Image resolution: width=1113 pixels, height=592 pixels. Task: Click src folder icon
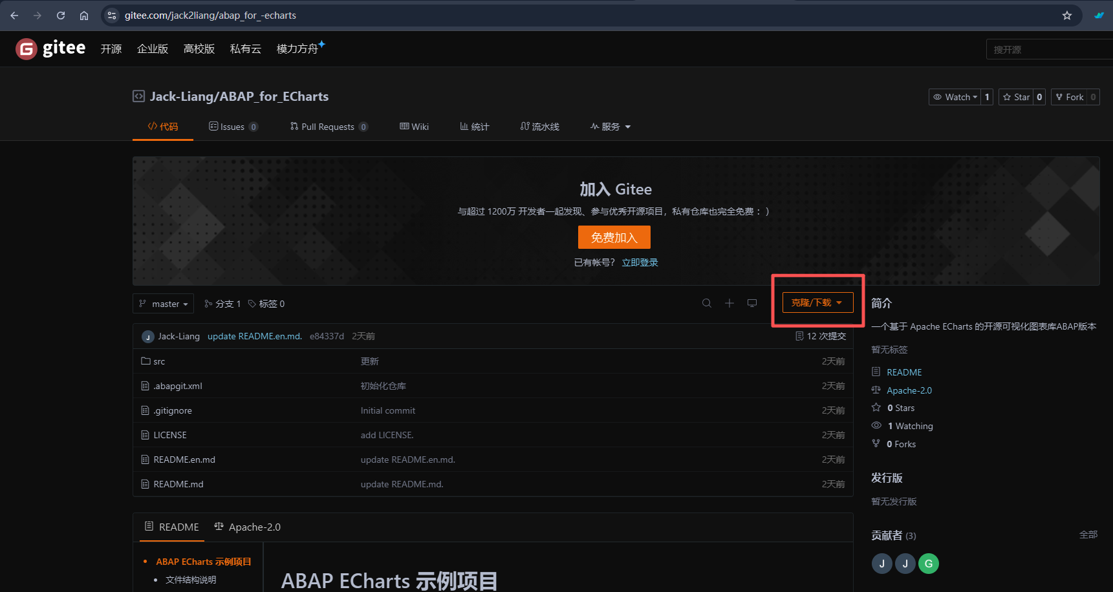point(146,361)
